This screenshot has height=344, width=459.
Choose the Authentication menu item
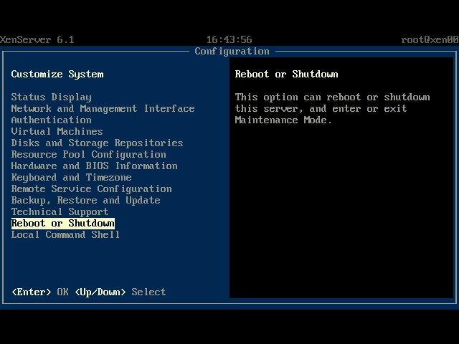coord(51,120)
